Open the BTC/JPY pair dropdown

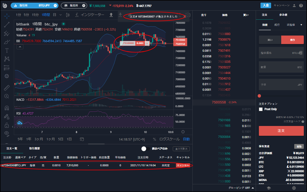(x=35, y=6)
